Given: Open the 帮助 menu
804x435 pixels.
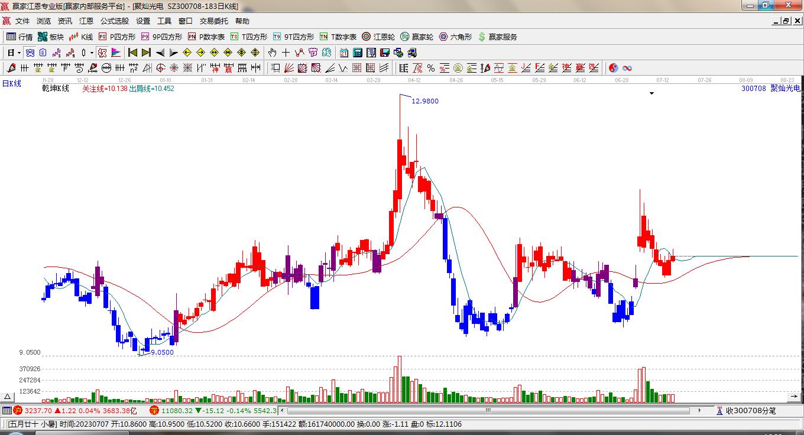Looking at the screenshot, I should [x=242, y=21].
